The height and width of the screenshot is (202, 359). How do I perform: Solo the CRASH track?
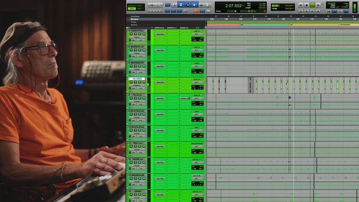coord(140,194)
